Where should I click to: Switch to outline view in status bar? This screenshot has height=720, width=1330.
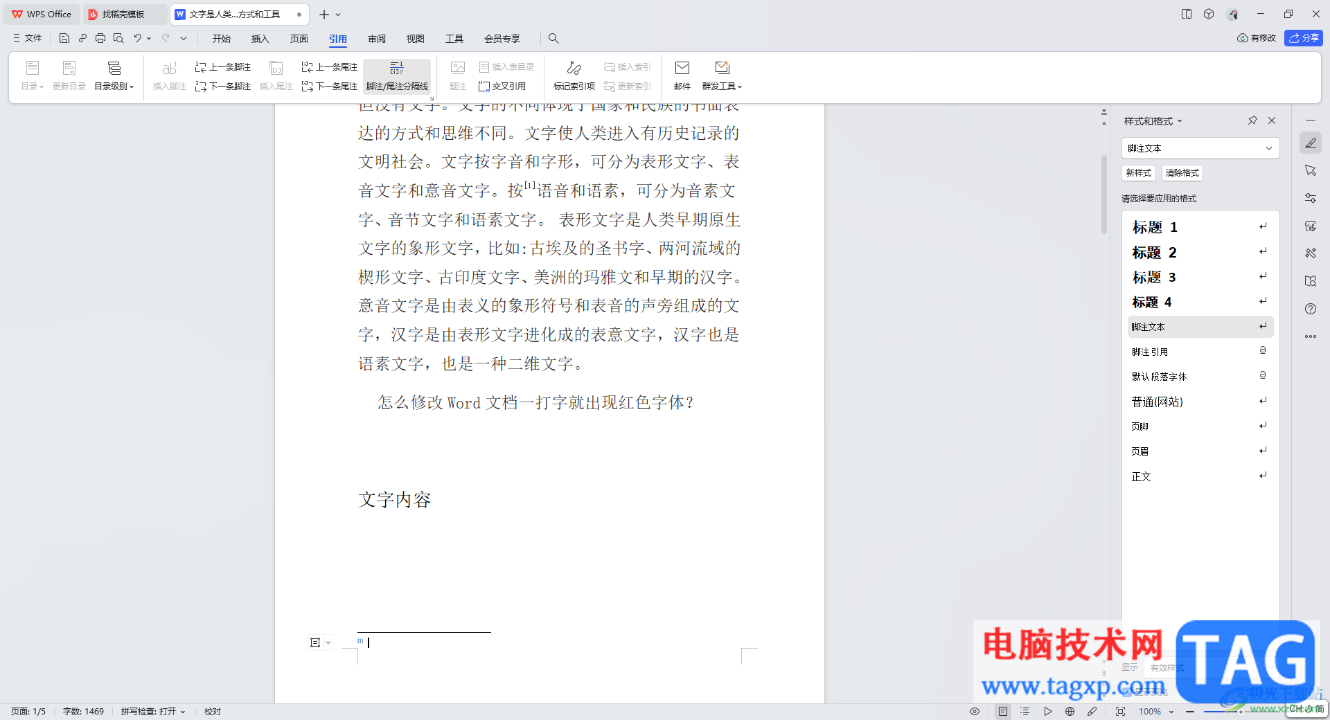[1025, 712]
